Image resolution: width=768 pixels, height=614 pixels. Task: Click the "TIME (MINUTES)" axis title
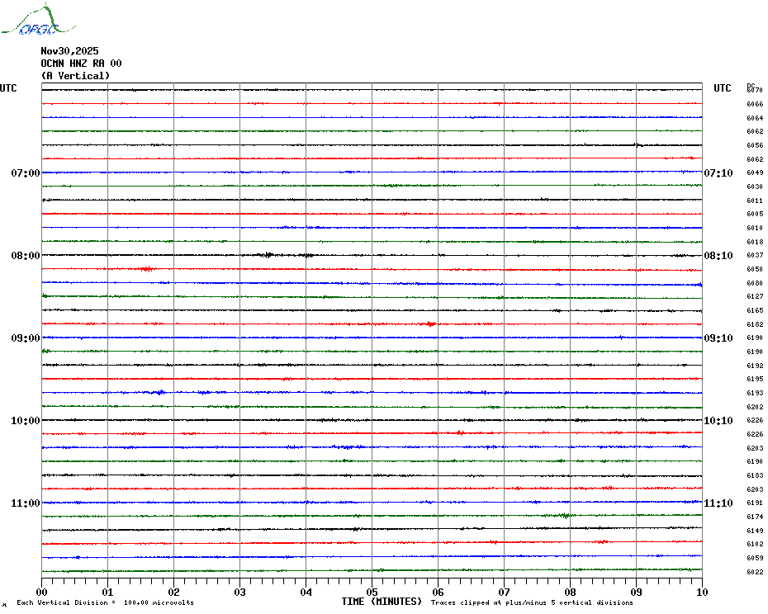click(382, 602)
